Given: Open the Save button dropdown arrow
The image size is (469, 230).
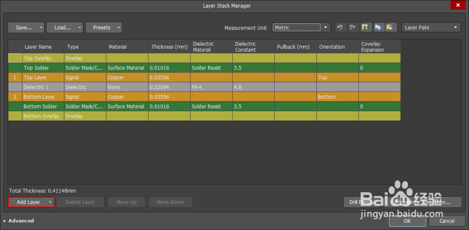Looking at the screenshot, I should pyautogui.click(x=41, y=28).
